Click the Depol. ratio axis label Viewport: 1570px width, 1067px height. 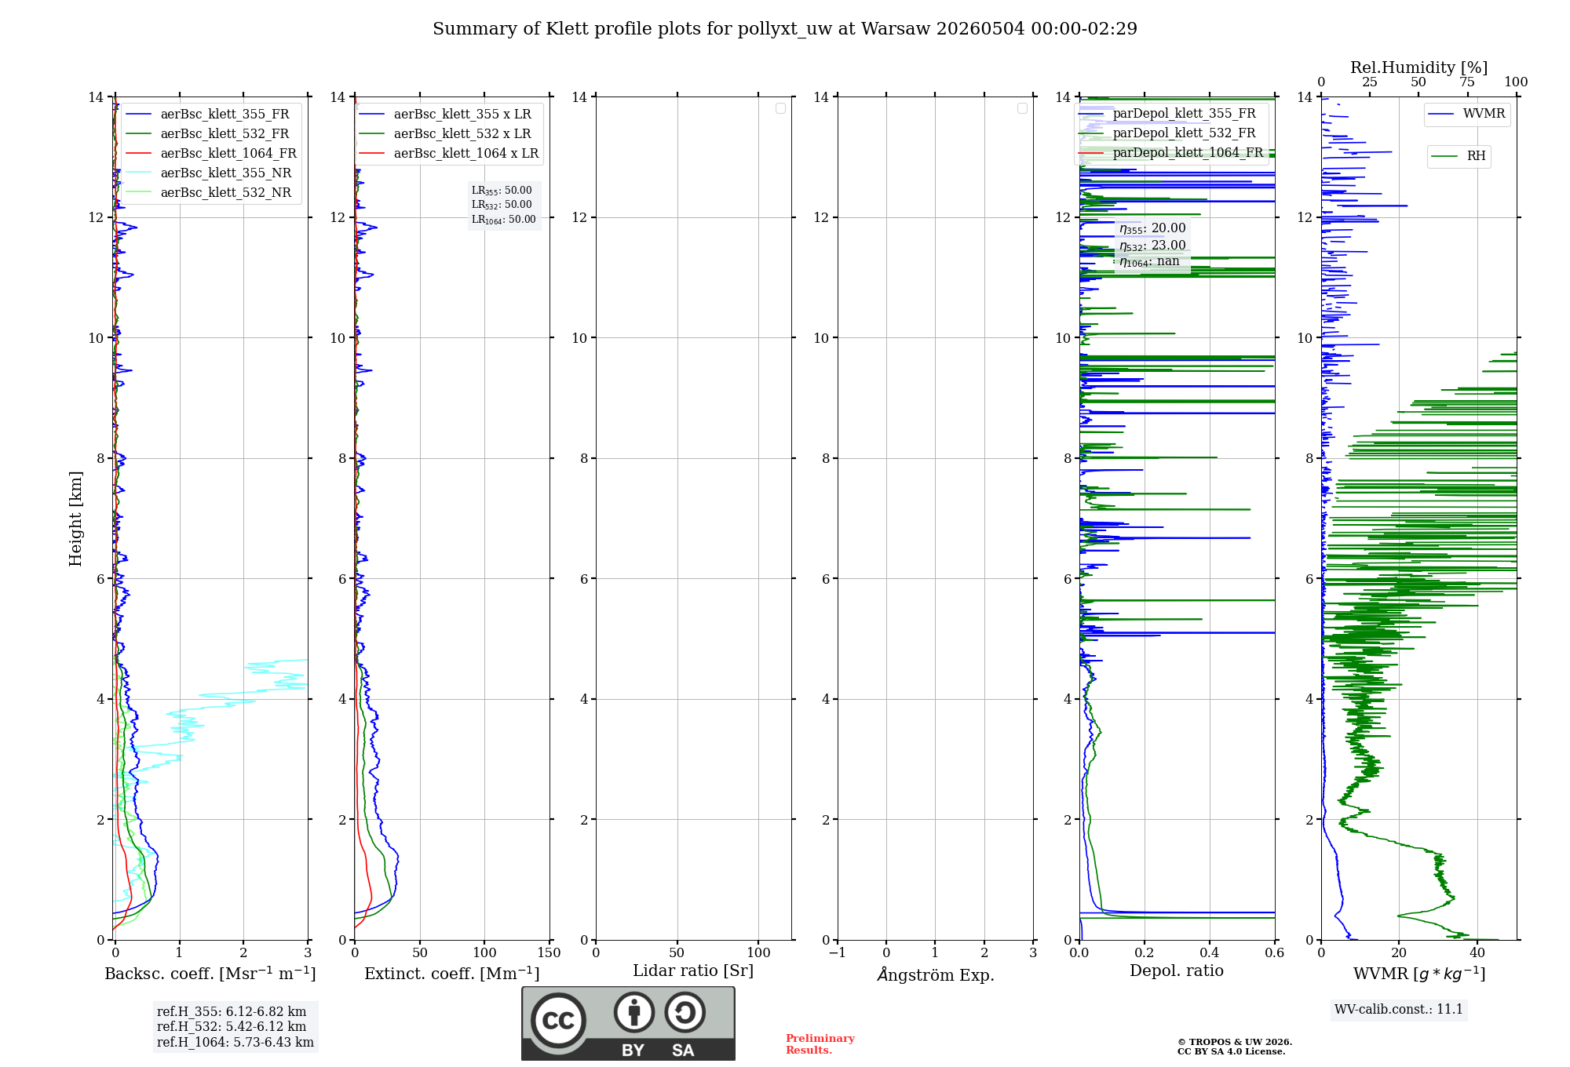click(1177, 971)
